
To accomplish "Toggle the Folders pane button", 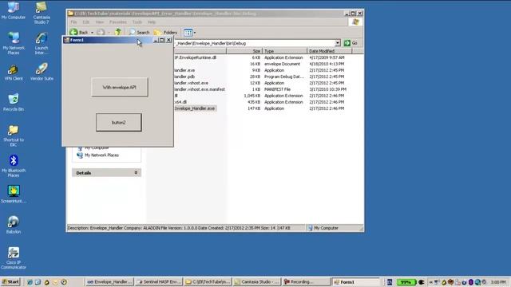I will (x=165, y=32).
